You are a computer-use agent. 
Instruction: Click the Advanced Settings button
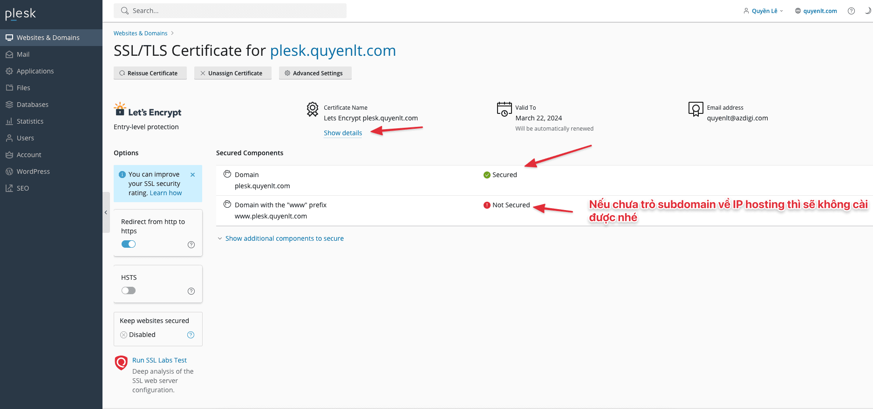pos(315,73)
